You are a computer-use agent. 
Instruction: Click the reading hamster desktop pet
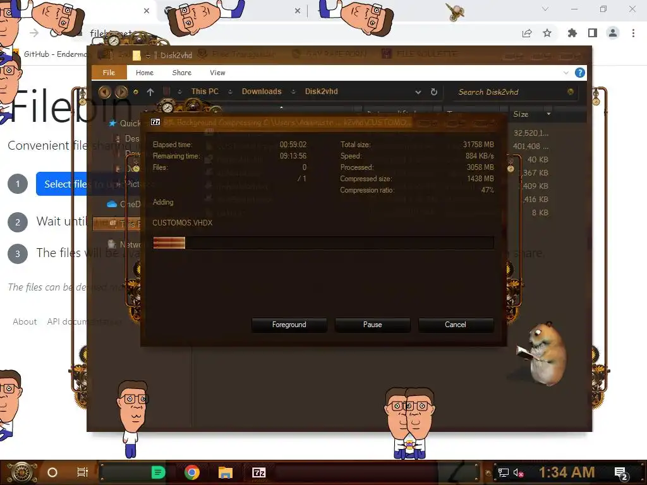tap(541, 354)
